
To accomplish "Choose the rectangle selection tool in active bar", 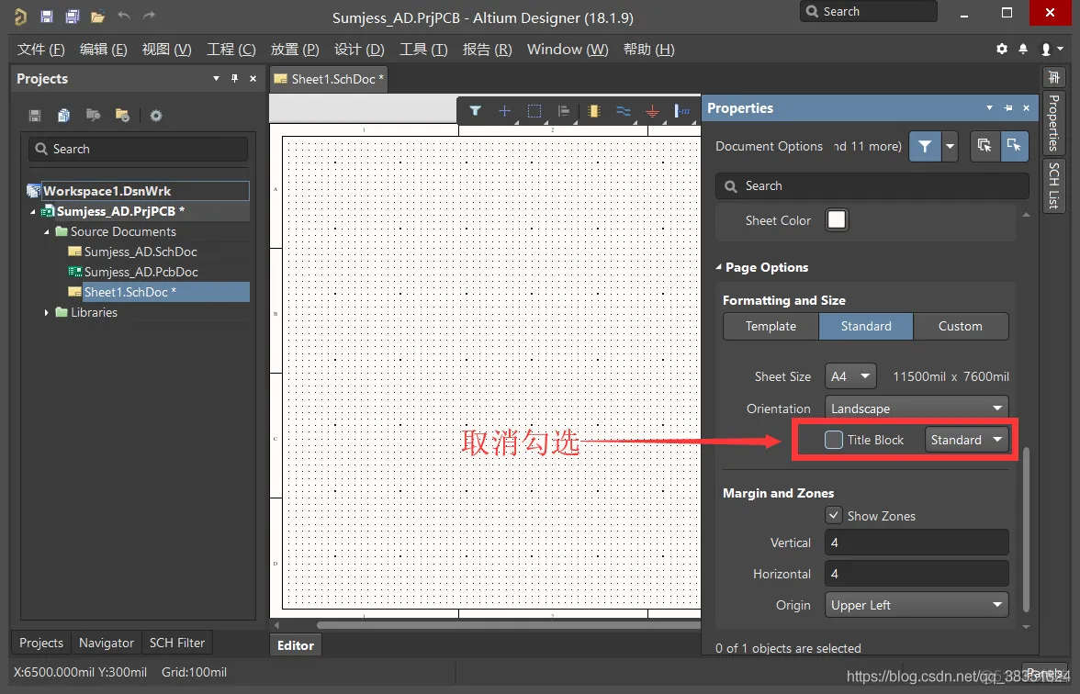I will pyautogui.click(x=534, y=111).
